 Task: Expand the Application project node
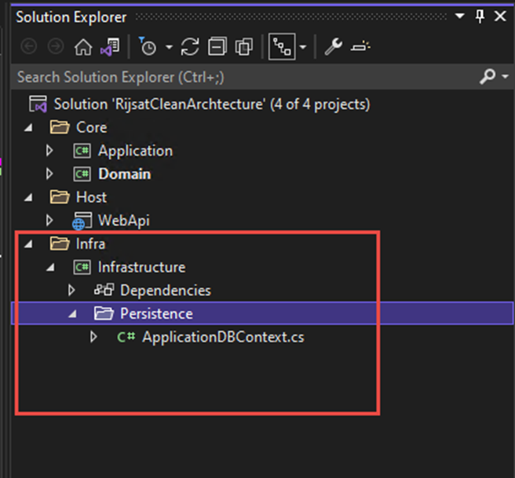(50, 151)
